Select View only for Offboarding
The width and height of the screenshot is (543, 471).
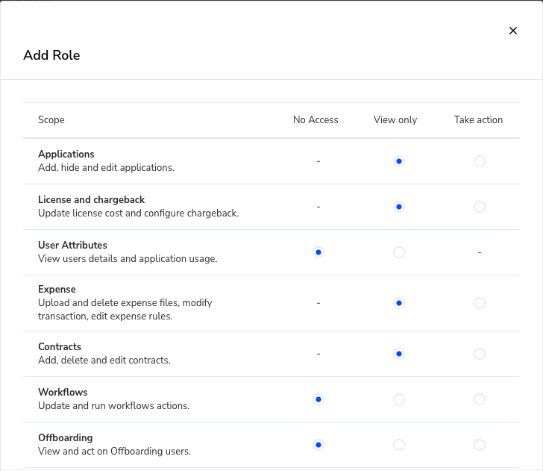pyautogui.click(x=399, y=445)
